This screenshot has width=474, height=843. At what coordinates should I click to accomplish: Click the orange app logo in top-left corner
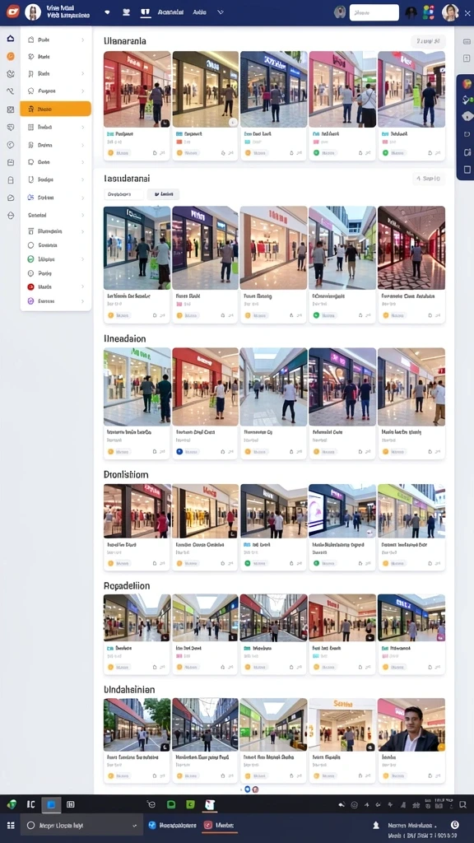click(x=12, y=12)
